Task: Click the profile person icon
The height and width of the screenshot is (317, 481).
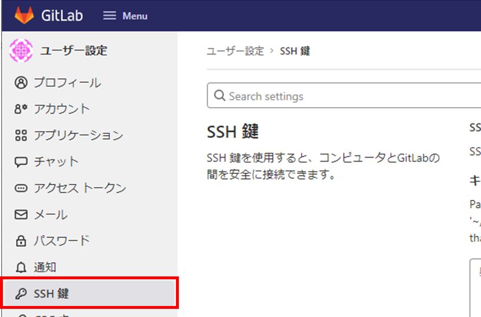Action: (x=21, y=83)
